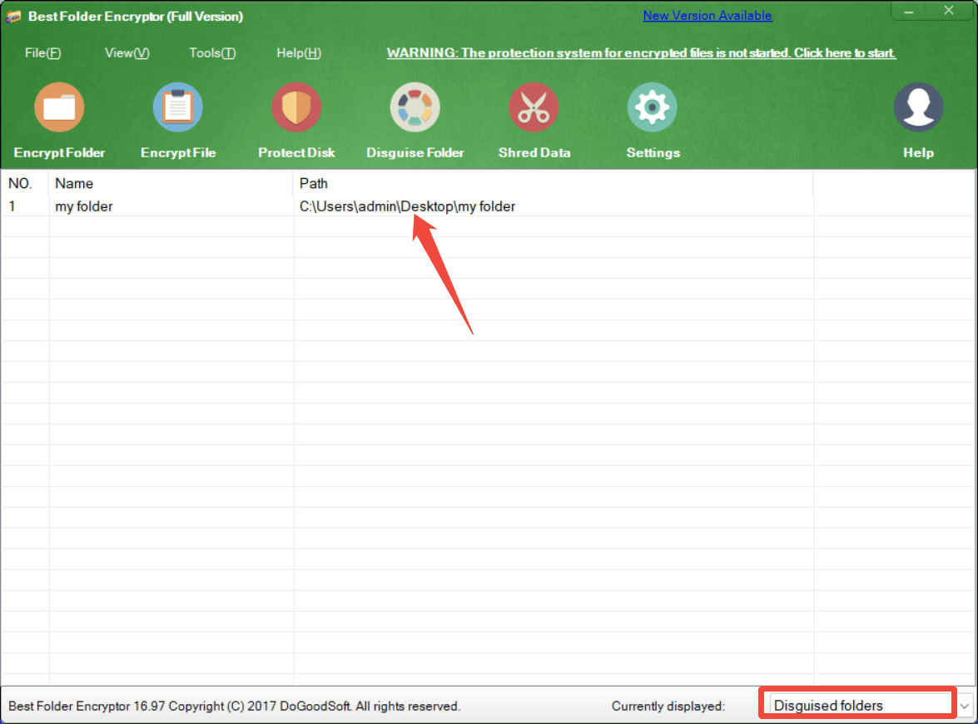Minimize the Best Folder Encryptor window
The height and width of the screenshot is (724, 978).
(x=909, y=11)
